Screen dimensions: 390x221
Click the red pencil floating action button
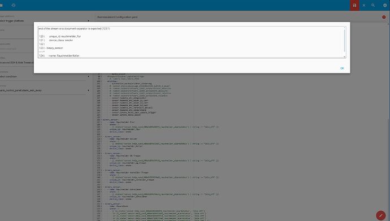click(x=381, y=215)
